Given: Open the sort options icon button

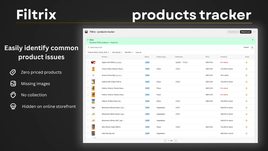Looking at the screenshot, I should (252, 47).
